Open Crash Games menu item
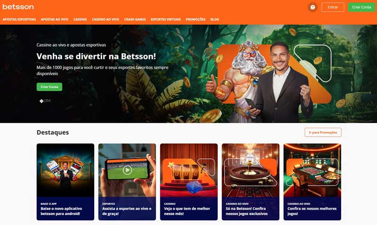Image resolution: width=377 pixels, height=225 pixels. pos(135,19)
